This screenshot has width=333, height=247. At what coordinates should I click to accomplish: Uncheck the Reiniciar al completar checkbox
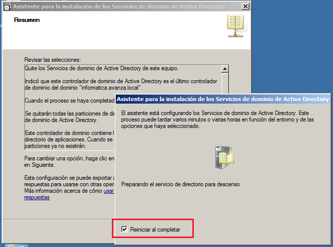pyautogui.click(x=125, y=229)
